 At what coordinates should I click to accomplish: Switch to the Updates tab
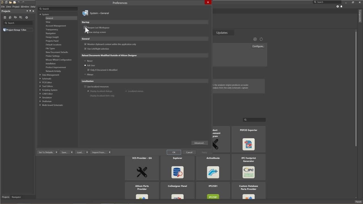click(222, 33)
